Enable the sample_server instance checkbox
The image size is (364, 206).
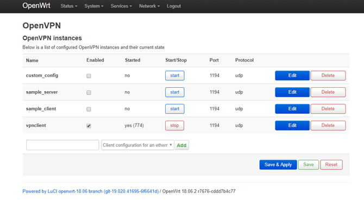89,93
